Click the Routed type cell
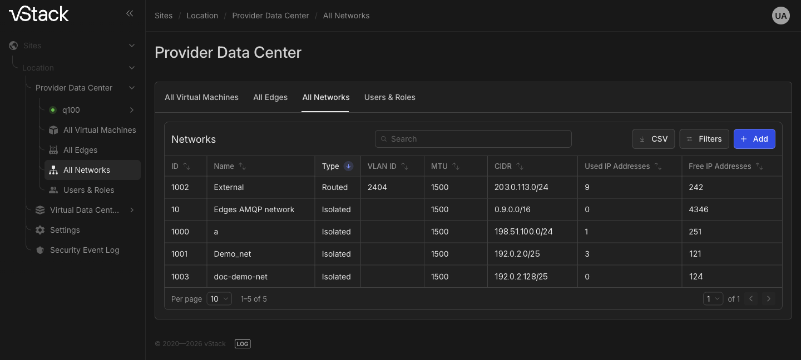The image size is (801, 360). [335, 187]
